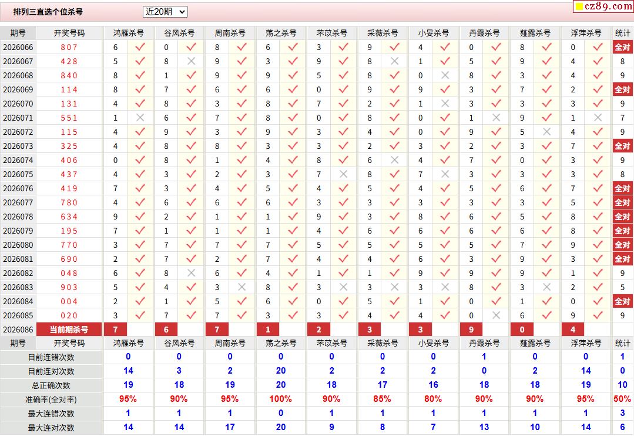Click the gray X in 采薇杀号 row 2026074

tap(394, 160)
